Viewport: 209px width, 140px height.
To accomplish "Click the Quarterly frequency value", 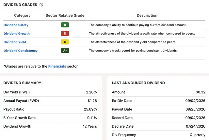I will pos(198,135).
